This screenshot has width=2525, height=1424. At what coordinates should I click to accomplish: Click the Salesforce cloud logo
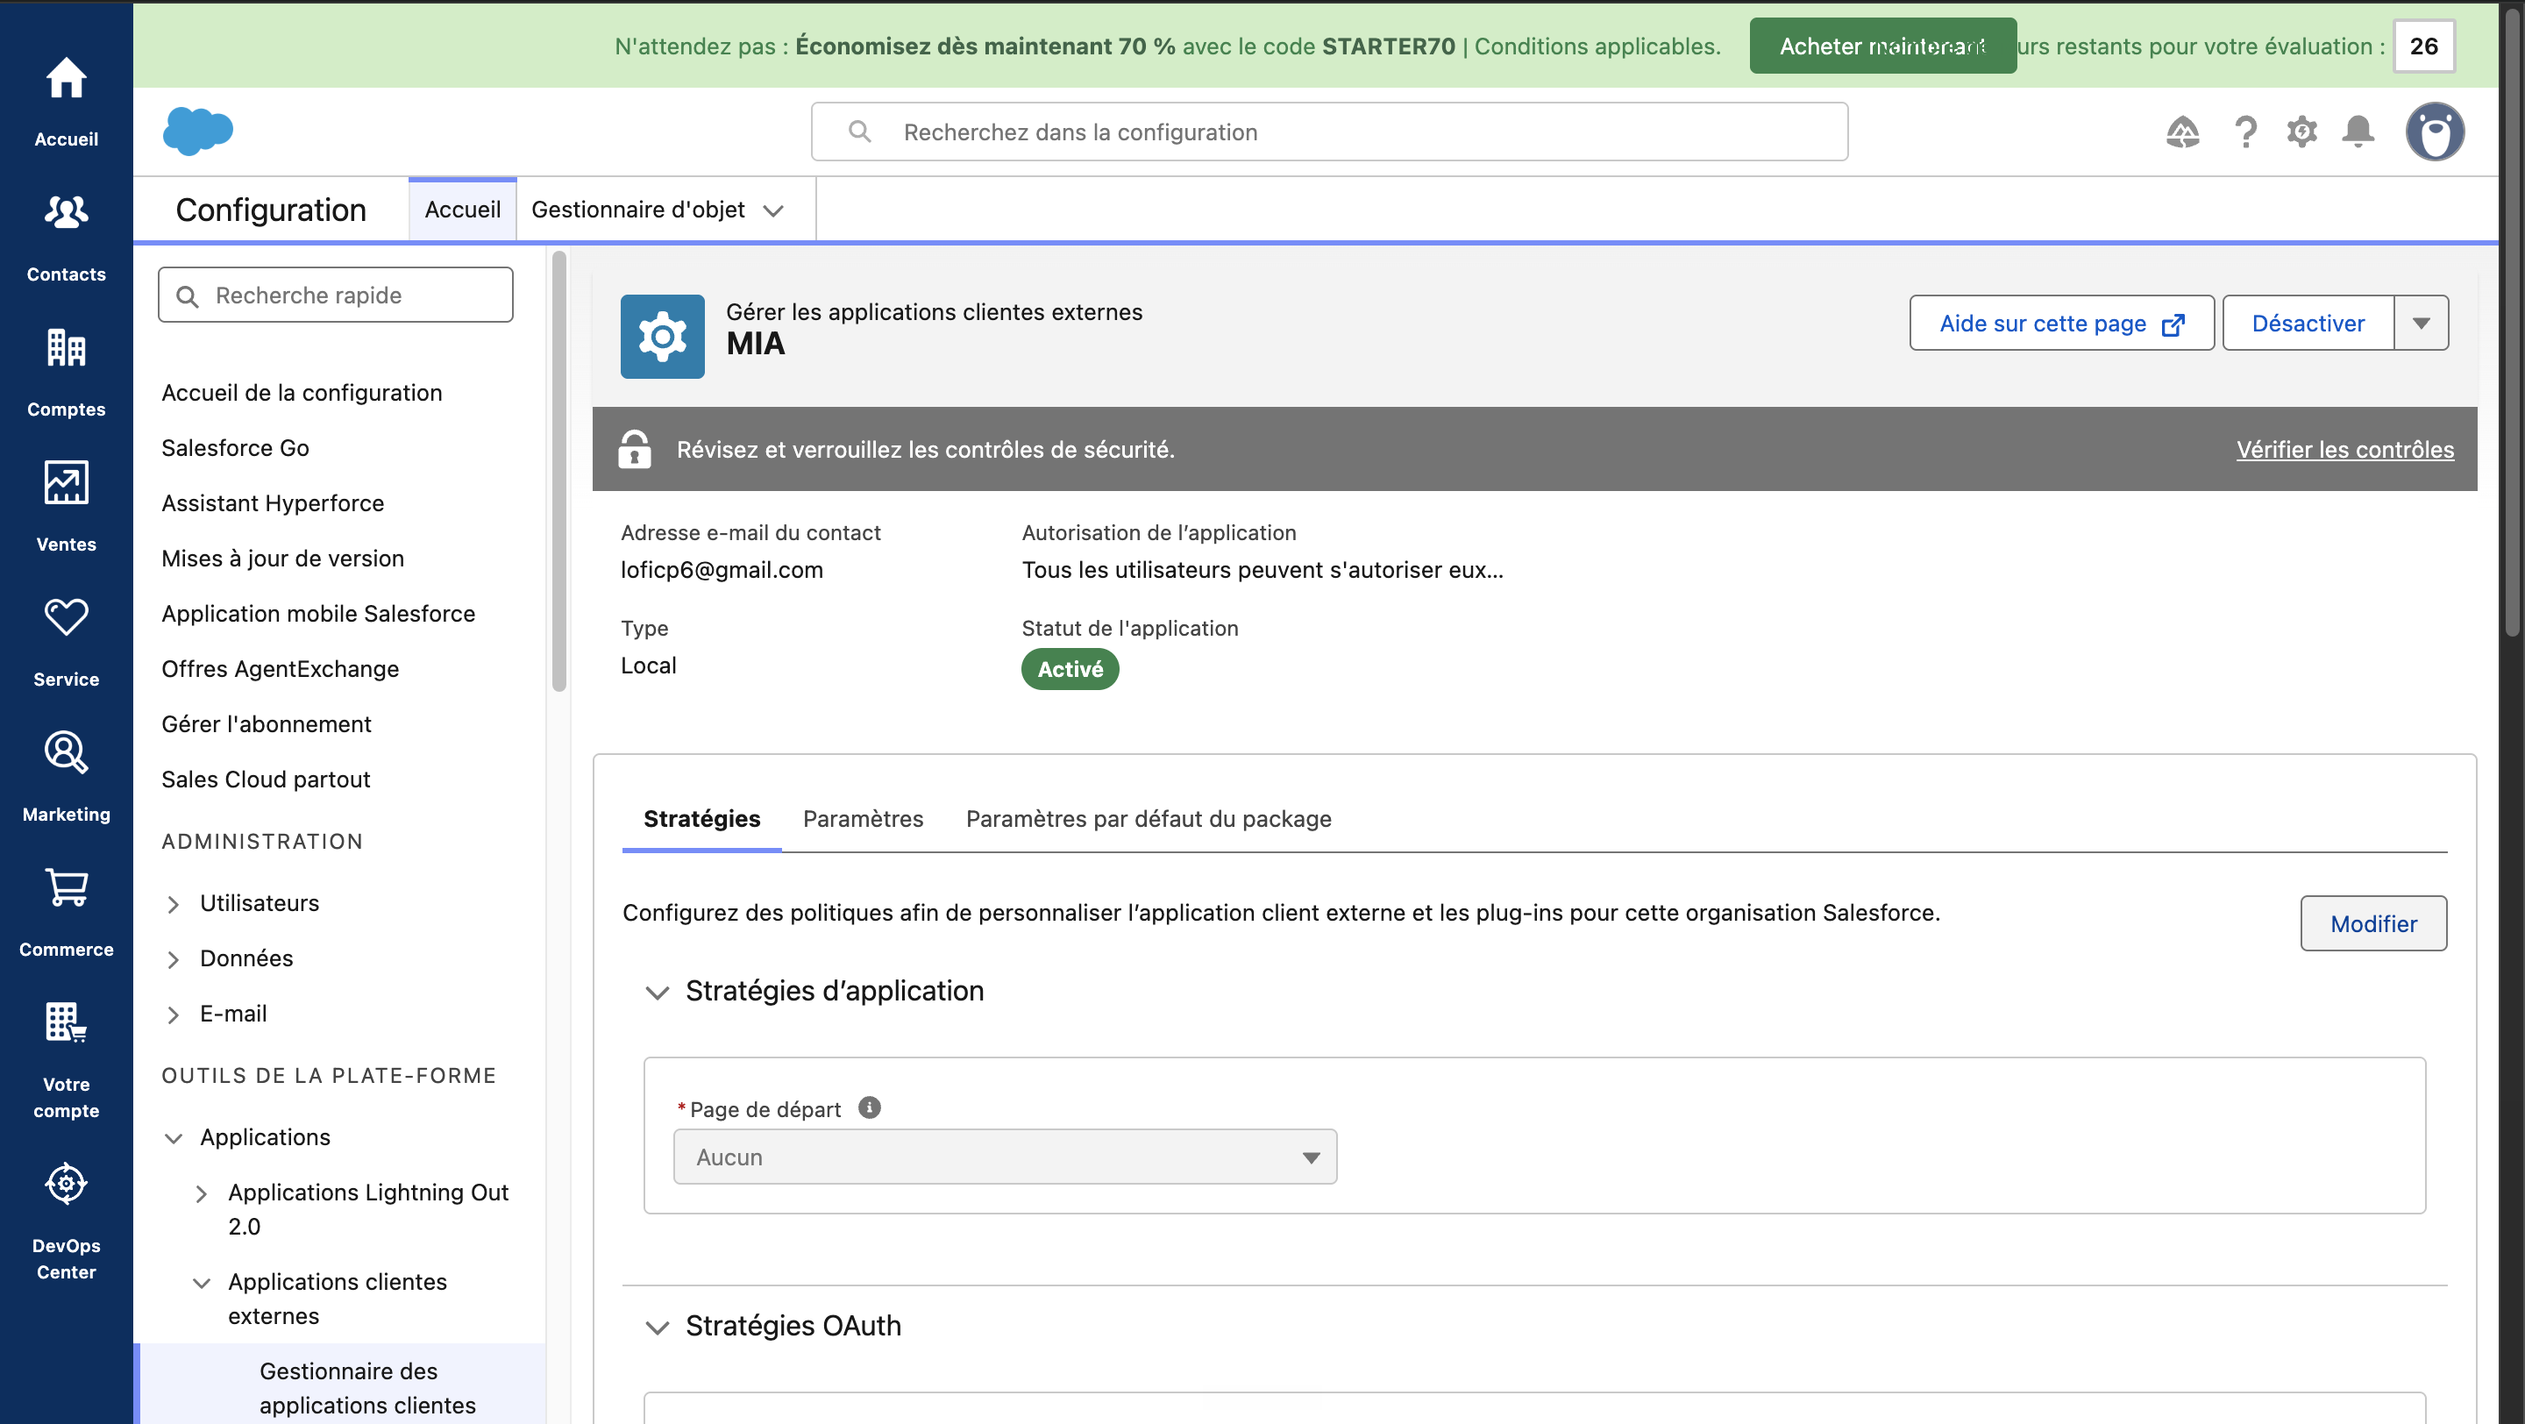197,132
